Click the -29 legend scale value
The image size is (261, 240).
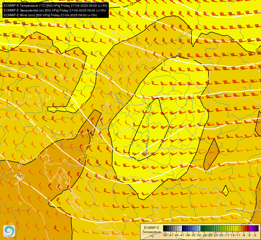[204, 235]
